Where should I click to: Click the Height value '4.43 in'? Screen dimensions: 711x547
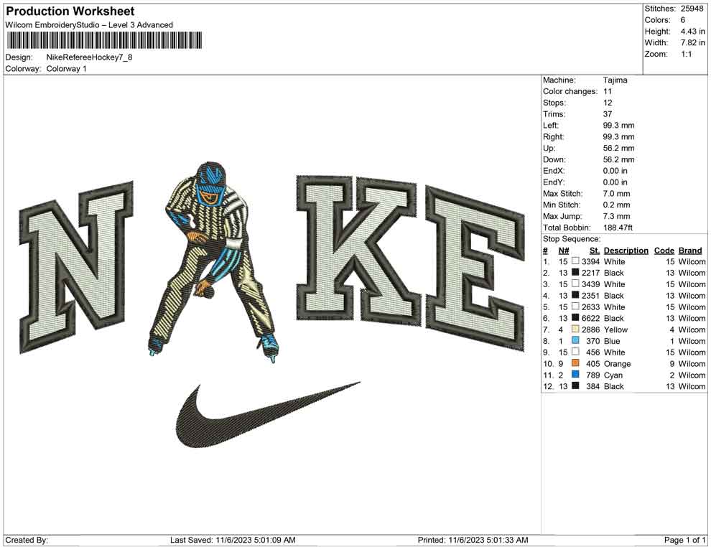692,32
